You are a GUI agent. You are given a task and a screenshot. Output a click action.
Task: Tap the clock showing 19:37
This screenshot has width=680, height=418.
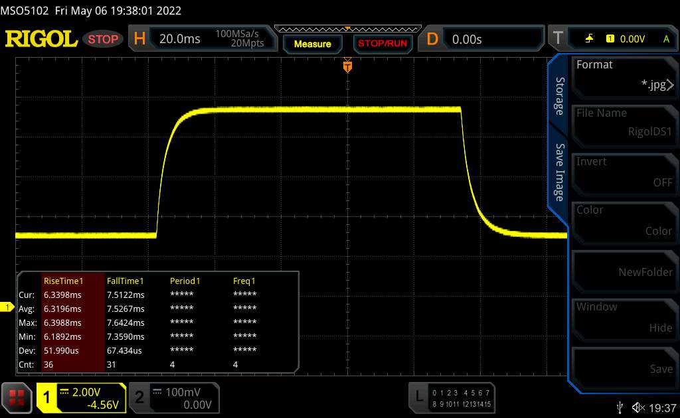pyautogui.click(x=663, y=407)
